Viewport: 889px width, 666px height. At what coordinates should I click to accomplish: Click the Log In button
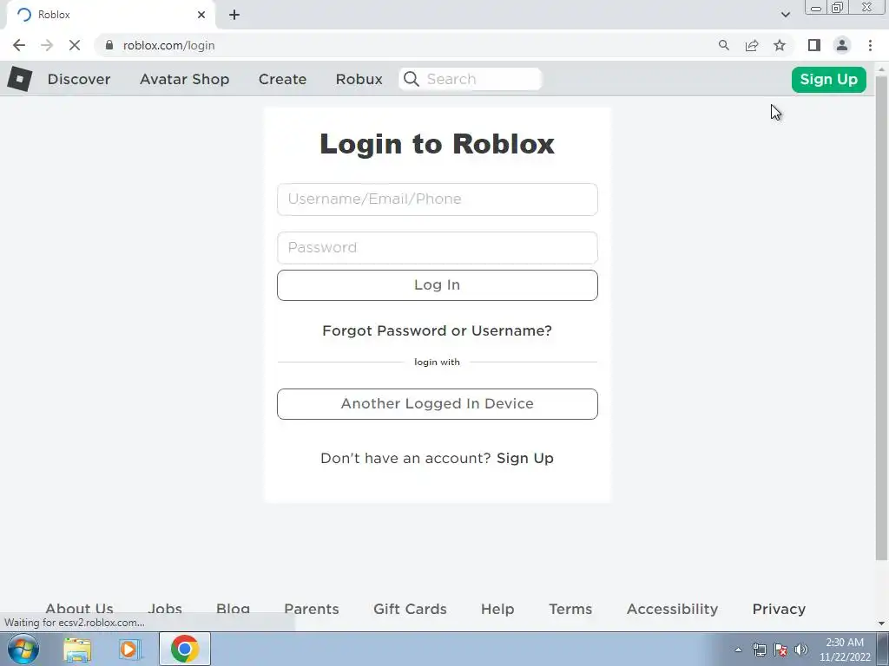pyautogui.click(x=438, y=284)
